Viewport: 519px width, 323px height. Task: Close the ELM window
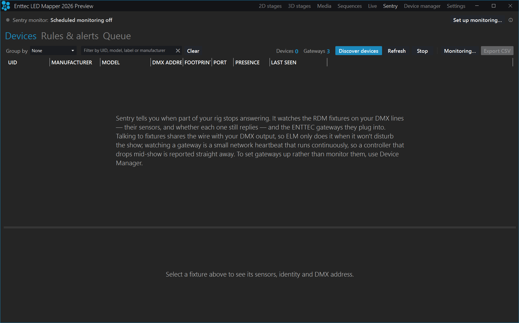510,6
